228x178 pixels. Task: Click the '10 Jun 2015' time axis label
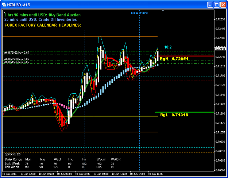pos(9,174)
